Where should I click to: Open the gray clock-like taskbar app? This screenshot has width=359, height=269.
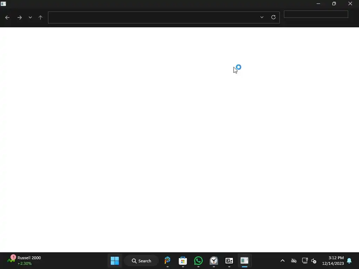pyautogui.click(x=214, y=261)
